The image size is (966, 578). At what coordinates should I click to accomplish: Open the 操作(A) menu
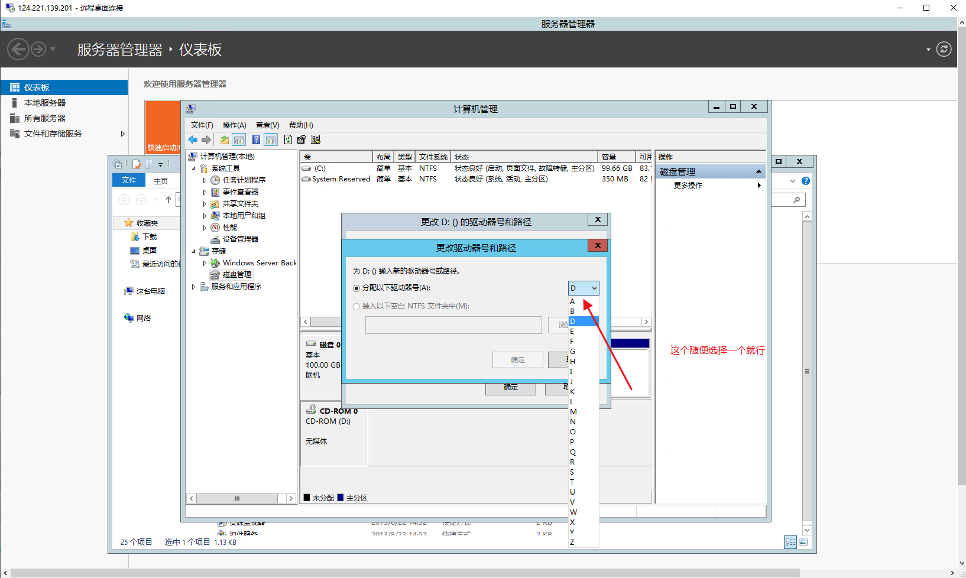coord(234,125)
